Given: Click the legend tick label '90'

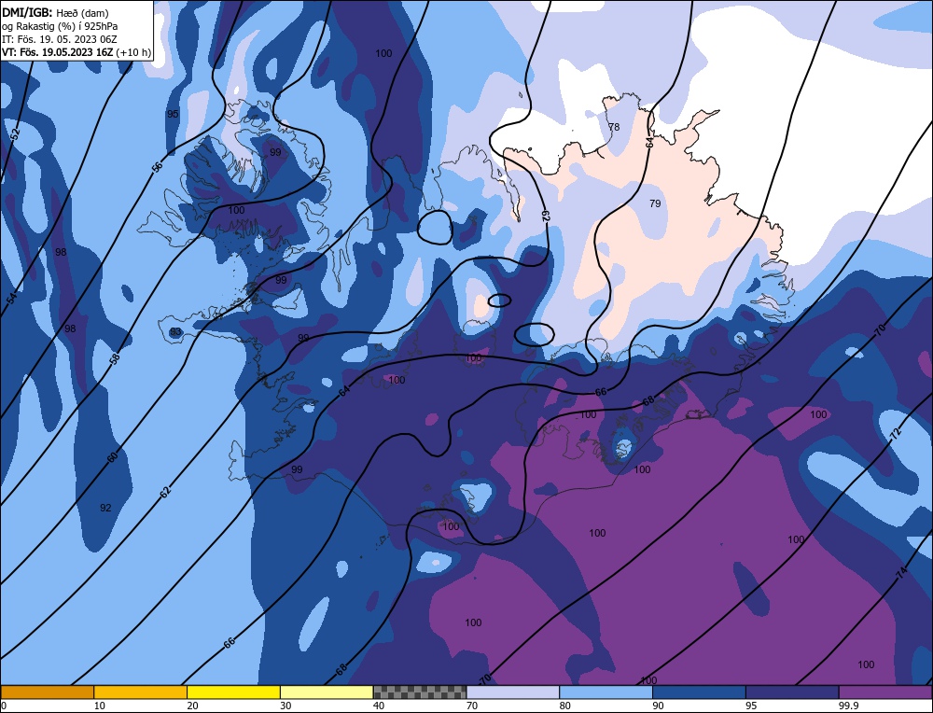Looking at the screenshot, I should point(658,706).
